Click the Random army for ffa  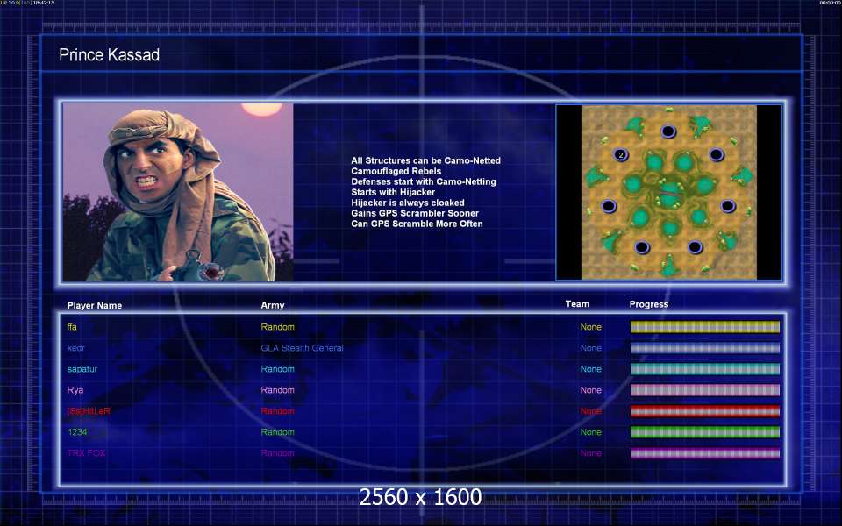tap(278, 327)
